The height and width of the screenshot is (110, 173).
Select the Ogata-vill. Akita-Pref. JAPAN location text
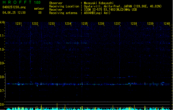123,6
